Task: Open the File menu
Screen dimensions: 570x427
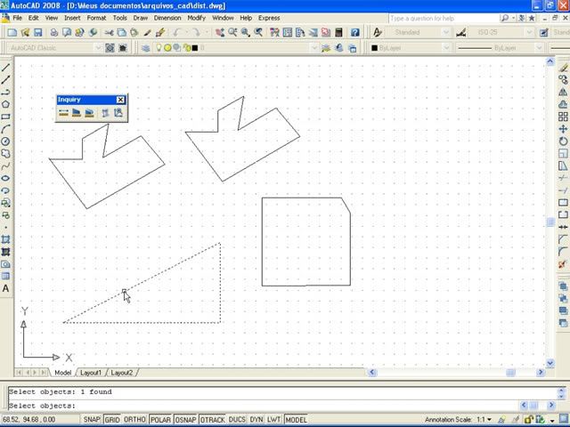Action: click(17, 18)
